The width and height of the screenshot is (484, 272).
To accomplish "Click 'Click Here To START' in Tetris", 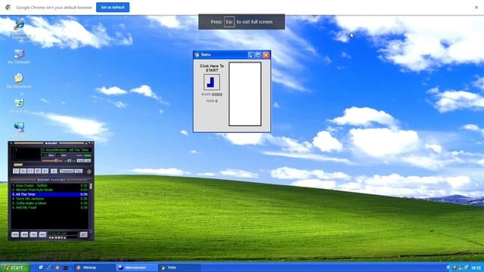I will point(212,68).
